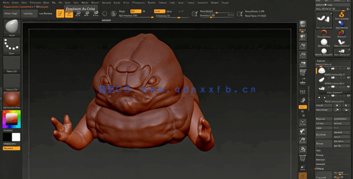This screenshot has width=353, height=179.
Task: Expand the Boolean section in Subtool panel
Action: [x=320, y=160]
